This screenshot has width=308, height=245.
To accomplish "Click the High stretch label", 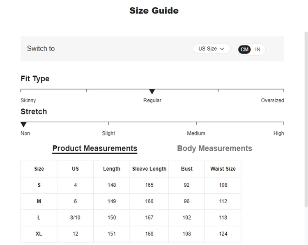I will [278, 133].
